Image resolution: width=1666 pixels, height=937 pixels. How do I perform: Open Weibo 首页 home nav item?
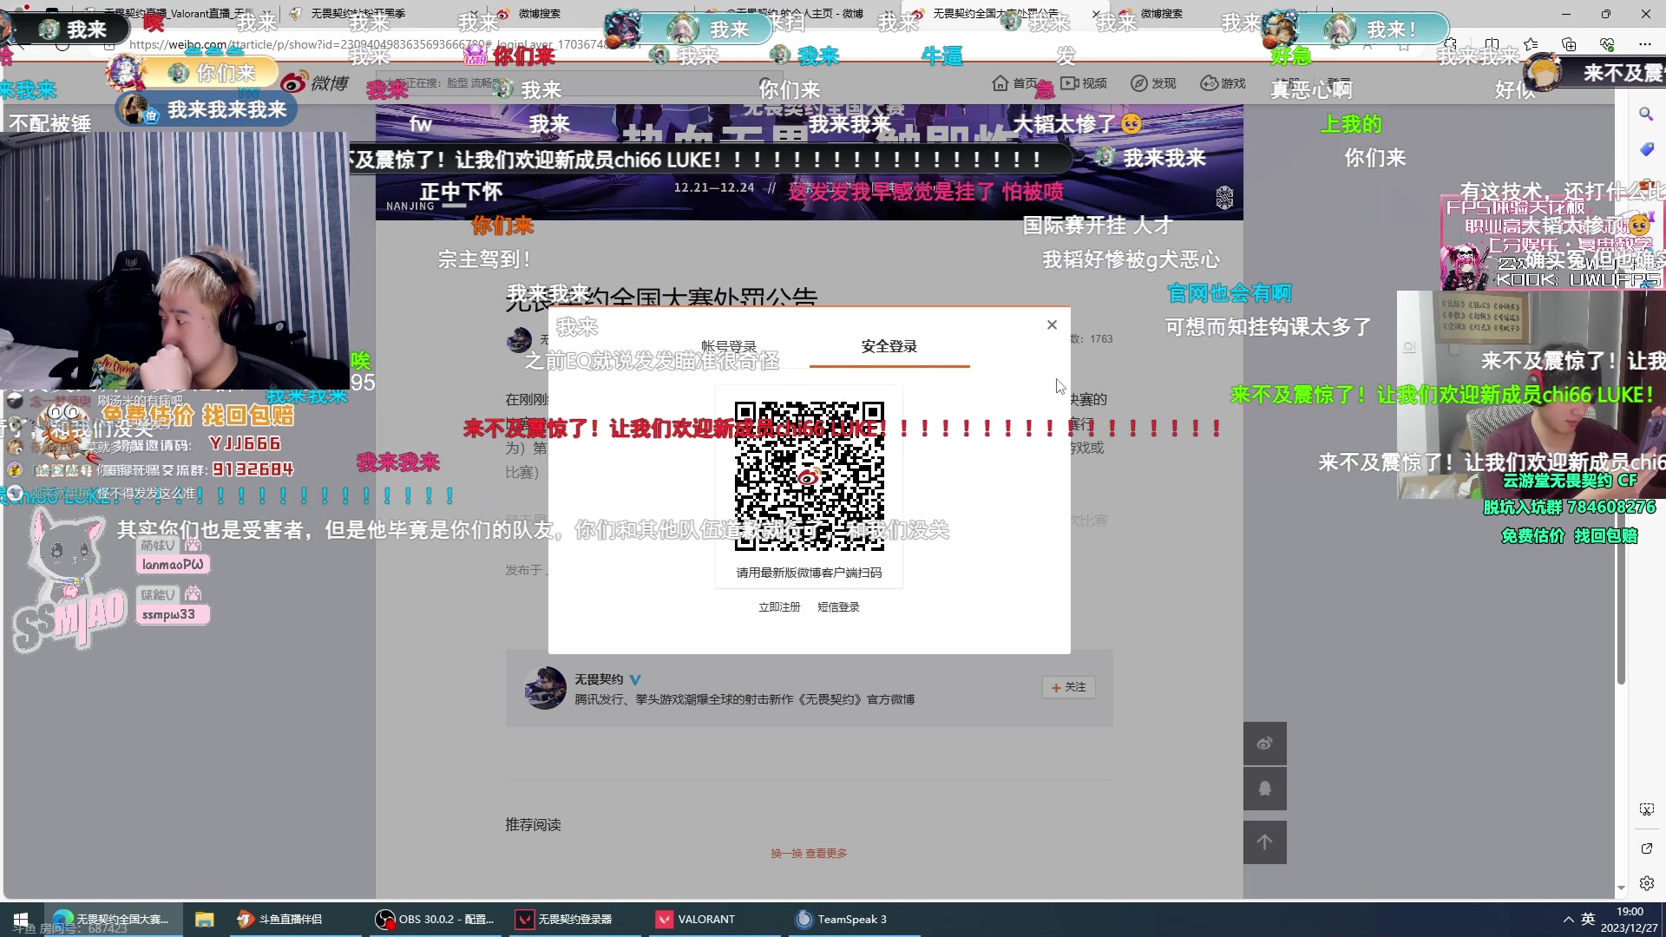1015,83
